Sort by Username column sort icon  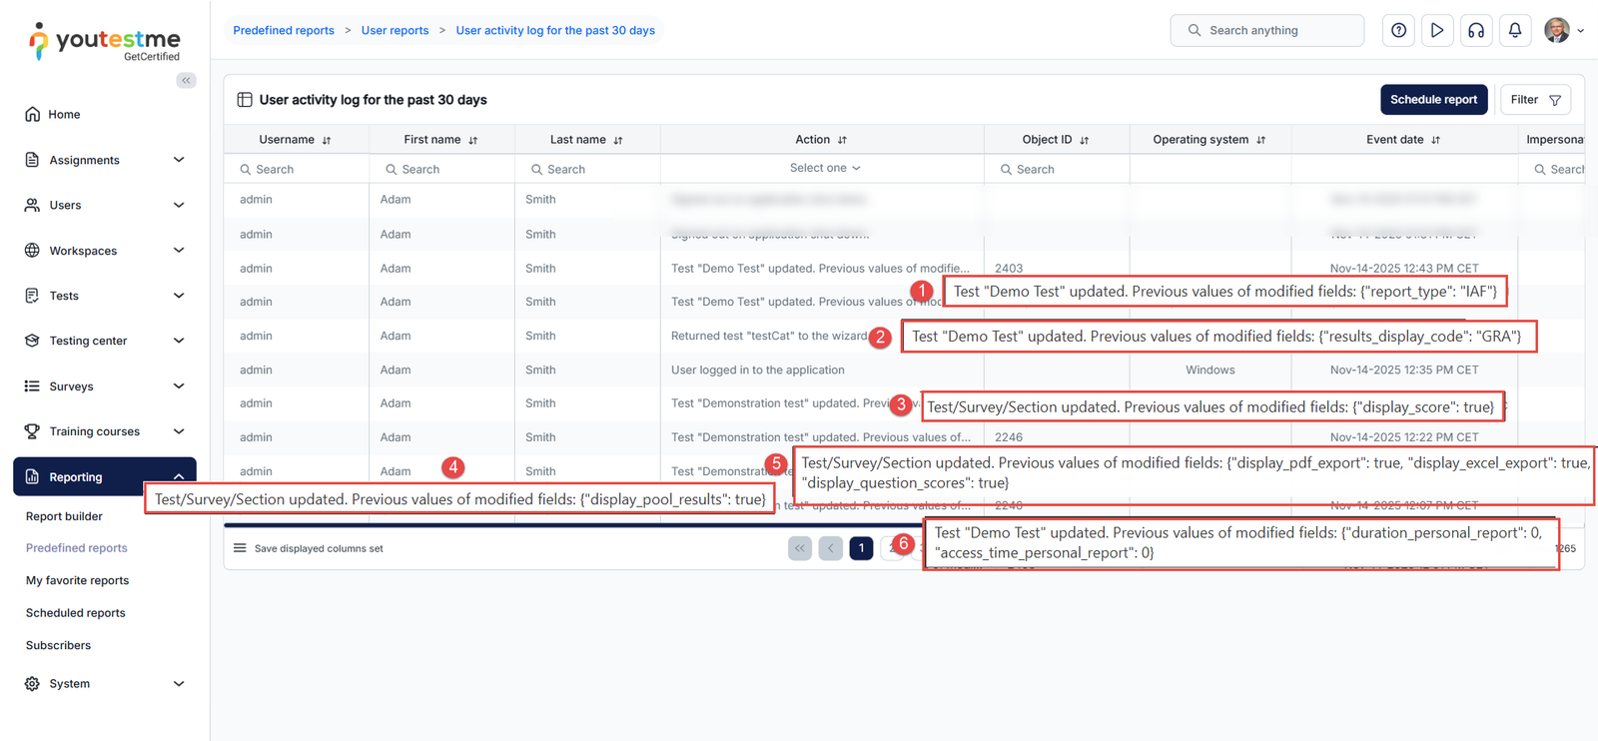(x=327, y=141)
